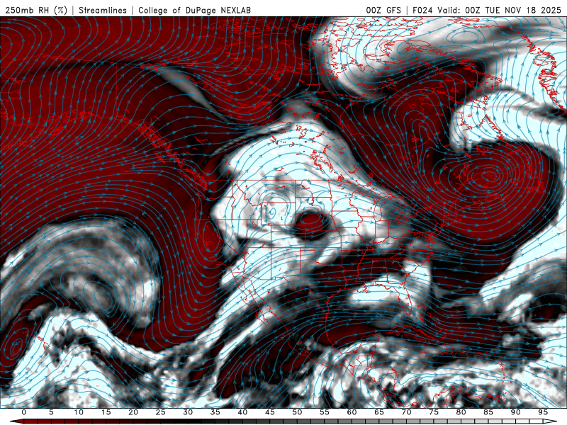
Task: Click the "250mb RH (%)" title text
Action: point(36,10)
